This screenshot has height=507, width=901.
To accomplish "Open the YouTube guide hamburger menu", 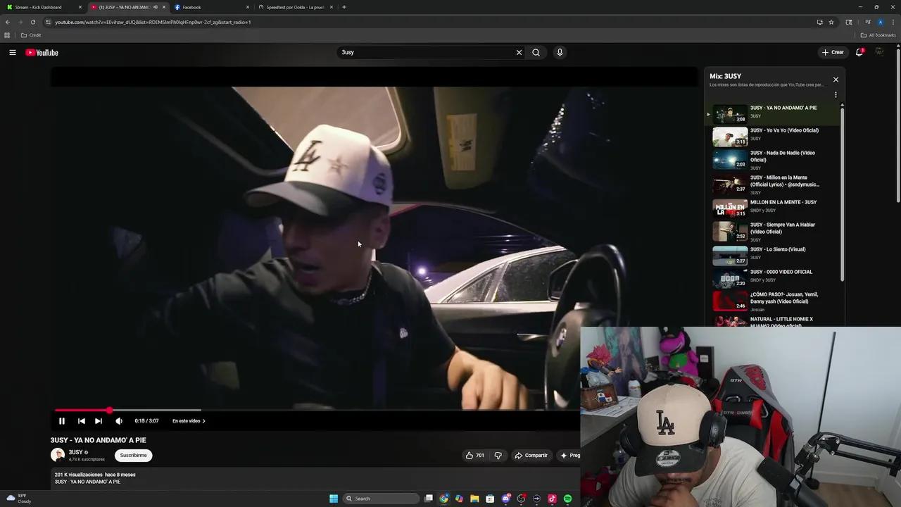I will tap(13, 52).
